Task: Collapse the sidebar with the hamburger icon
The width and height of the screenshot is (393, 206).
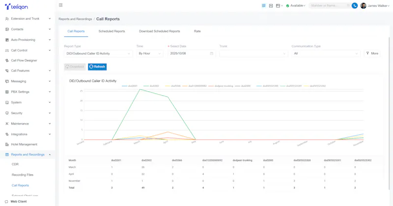Action: 60,5
